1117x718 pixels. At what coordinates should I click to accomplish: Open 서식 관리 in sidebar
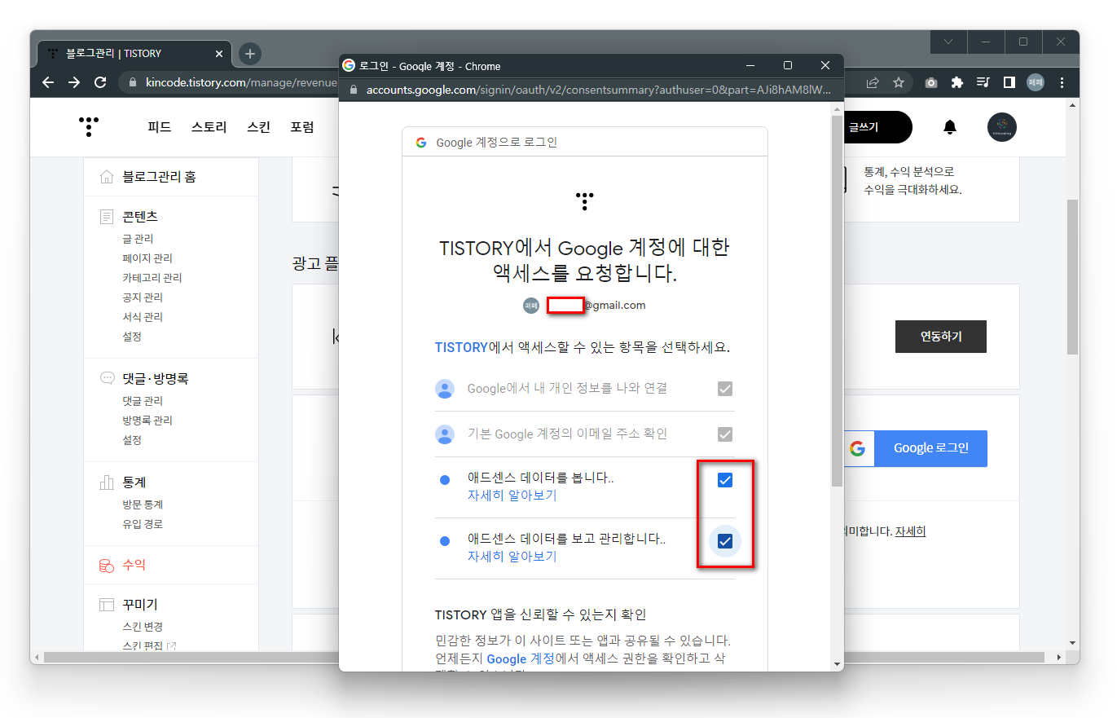(143, 317)
